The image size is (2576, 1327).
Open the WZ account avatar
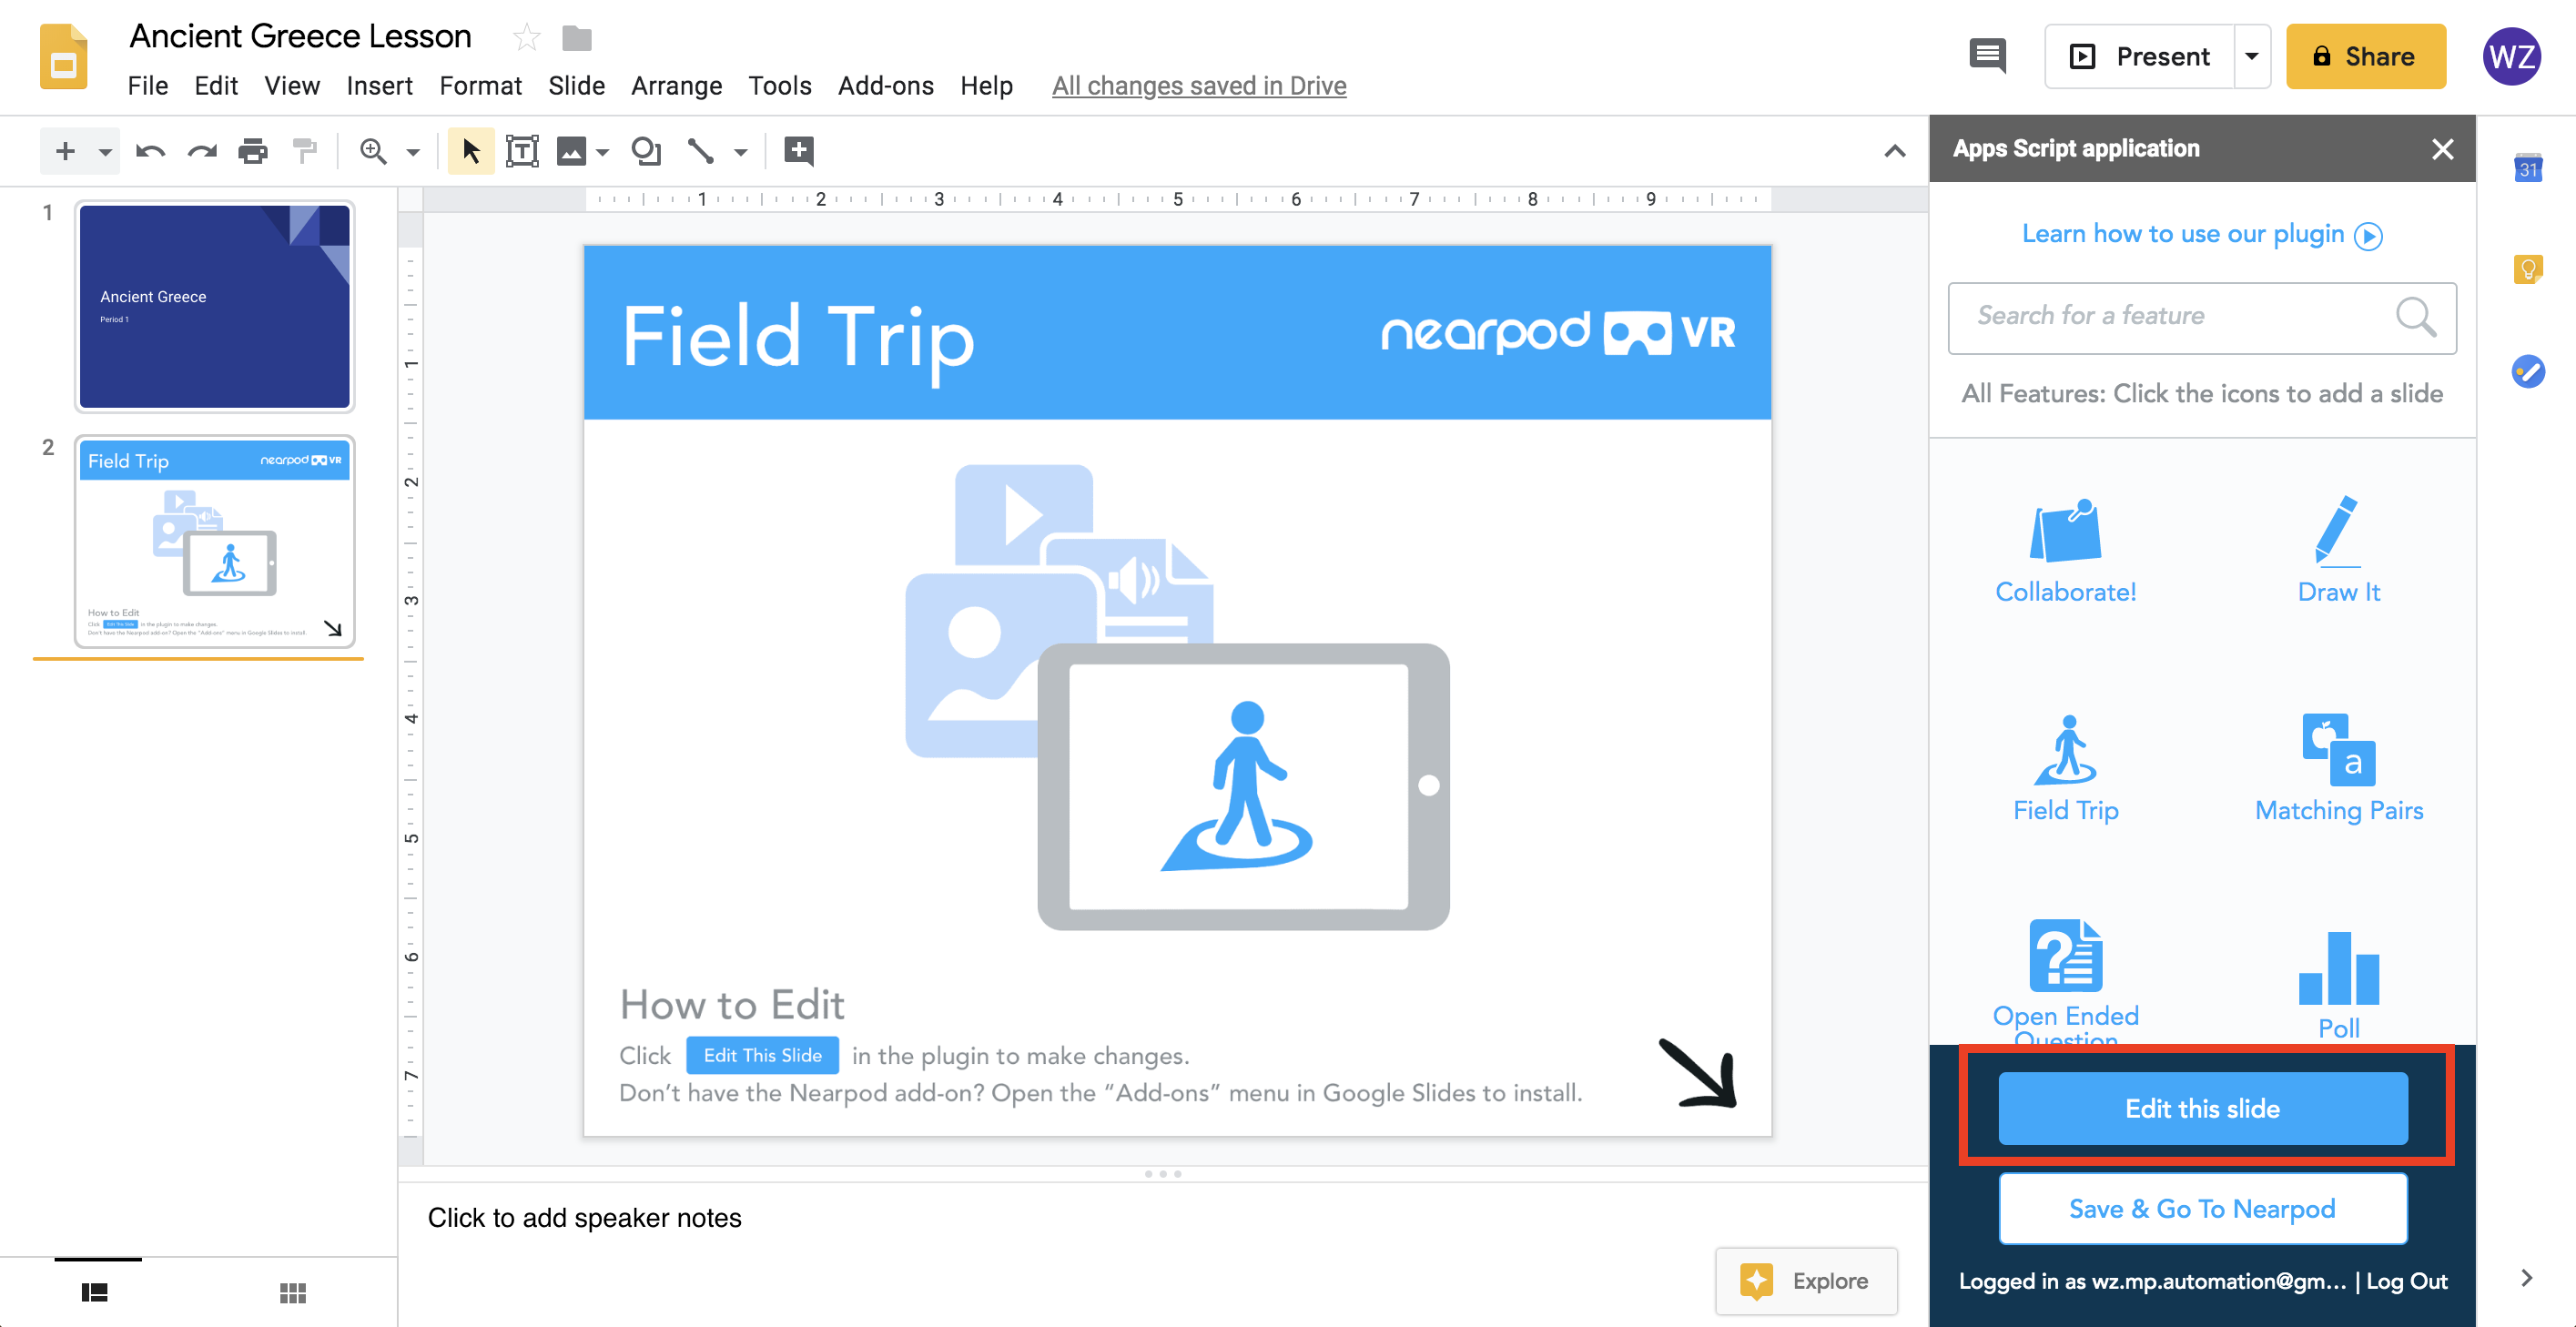tap(2511, 56)
